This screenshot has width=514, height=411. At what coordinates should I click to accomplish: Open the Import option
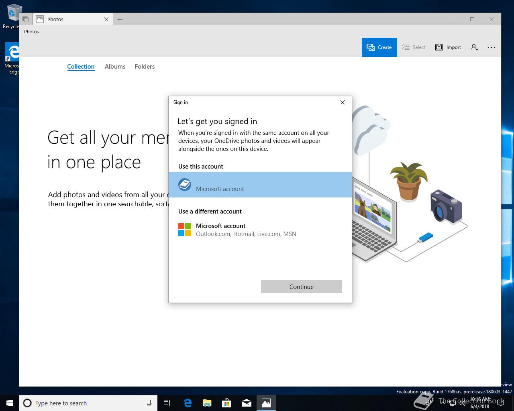[448, 47]
